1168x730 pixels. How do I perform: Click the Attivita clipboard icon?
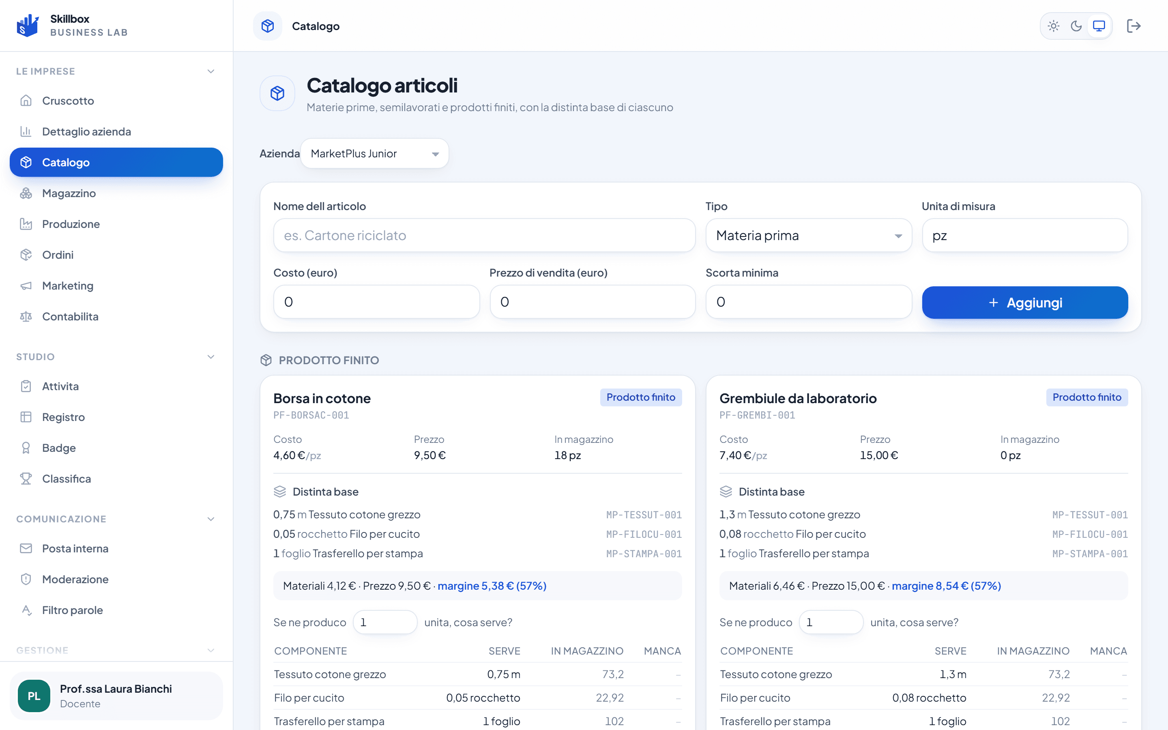coord(26,386)
